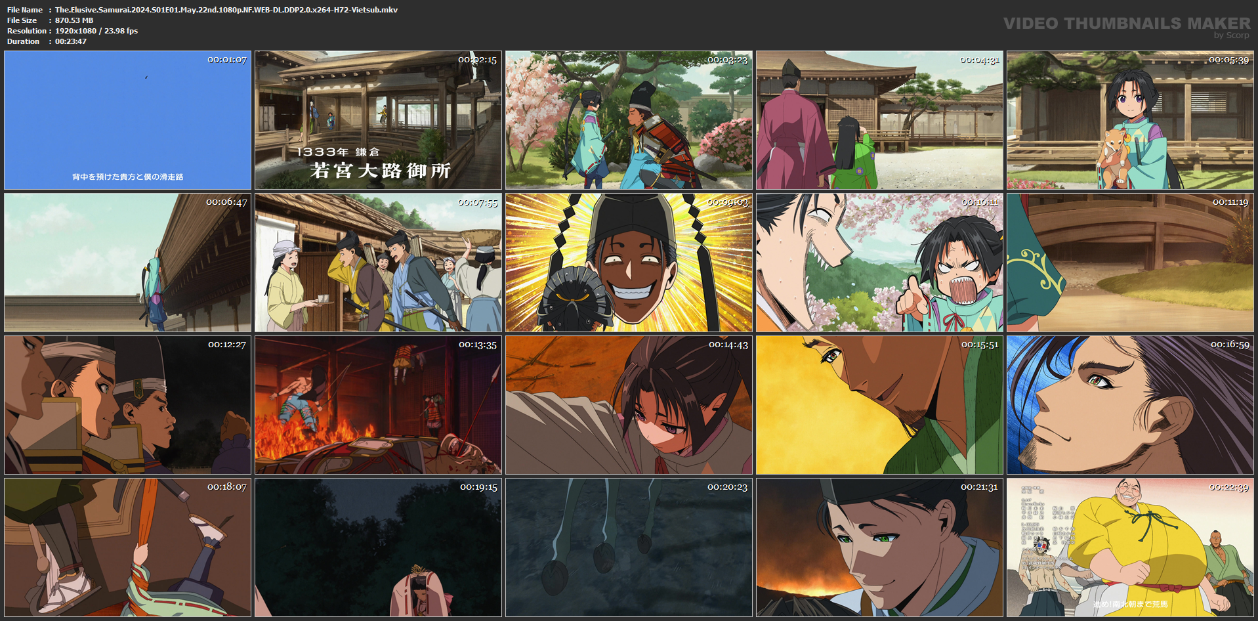The image size is (1258, 621).
Task: Select the thumbnail timestamped 00:10:11
Action: [x=880, y=263]
